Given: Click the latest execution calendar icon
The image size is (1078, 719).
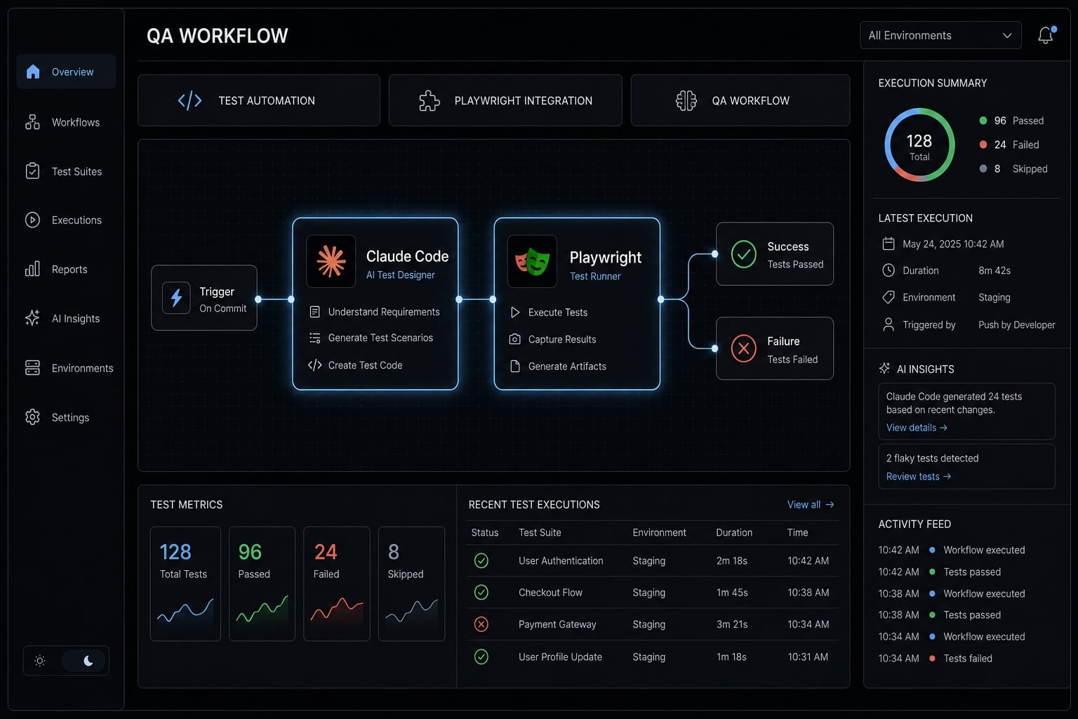Looking at the screenshot, I should [889, 244].
